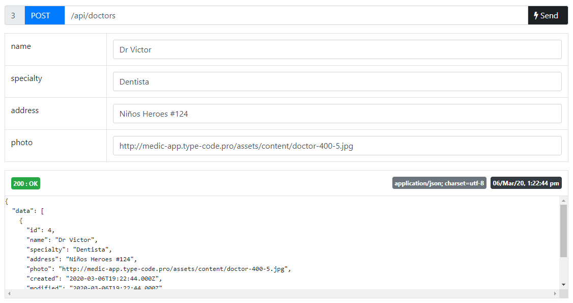Send the POST request

pyautogui.click(x=548, y=15)
